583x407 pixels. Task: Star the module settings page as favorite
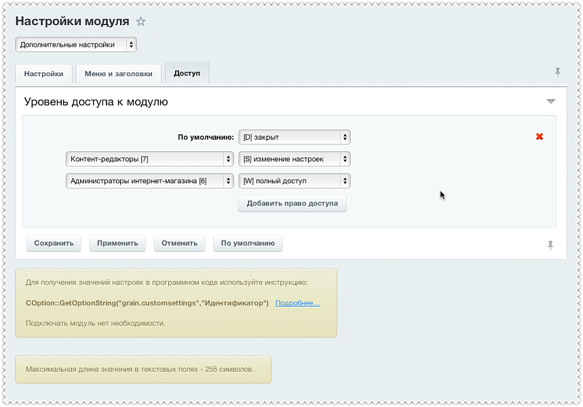pyautogui.click(x=141, y=22)
